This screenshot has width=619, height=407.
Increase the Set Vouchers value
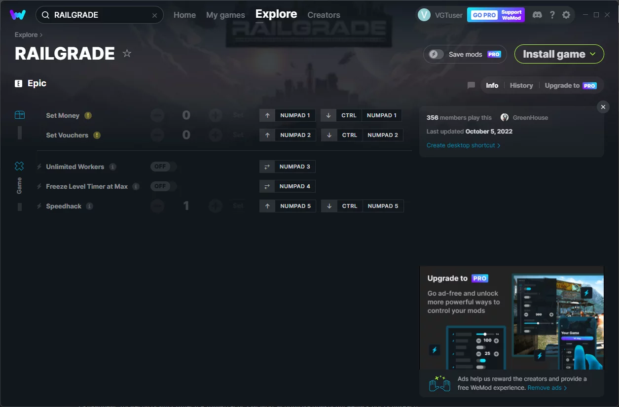click(x=215, y=135)
